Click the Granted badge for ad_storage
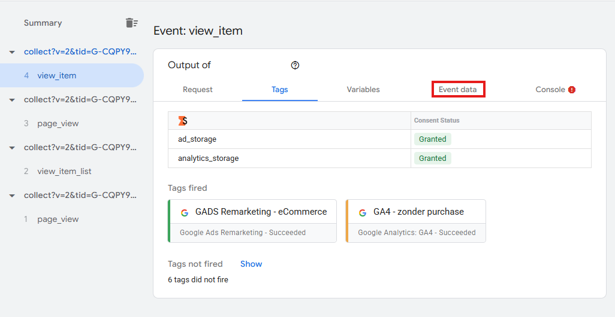Viewport: 615px width, 317px height. (432, 139)
